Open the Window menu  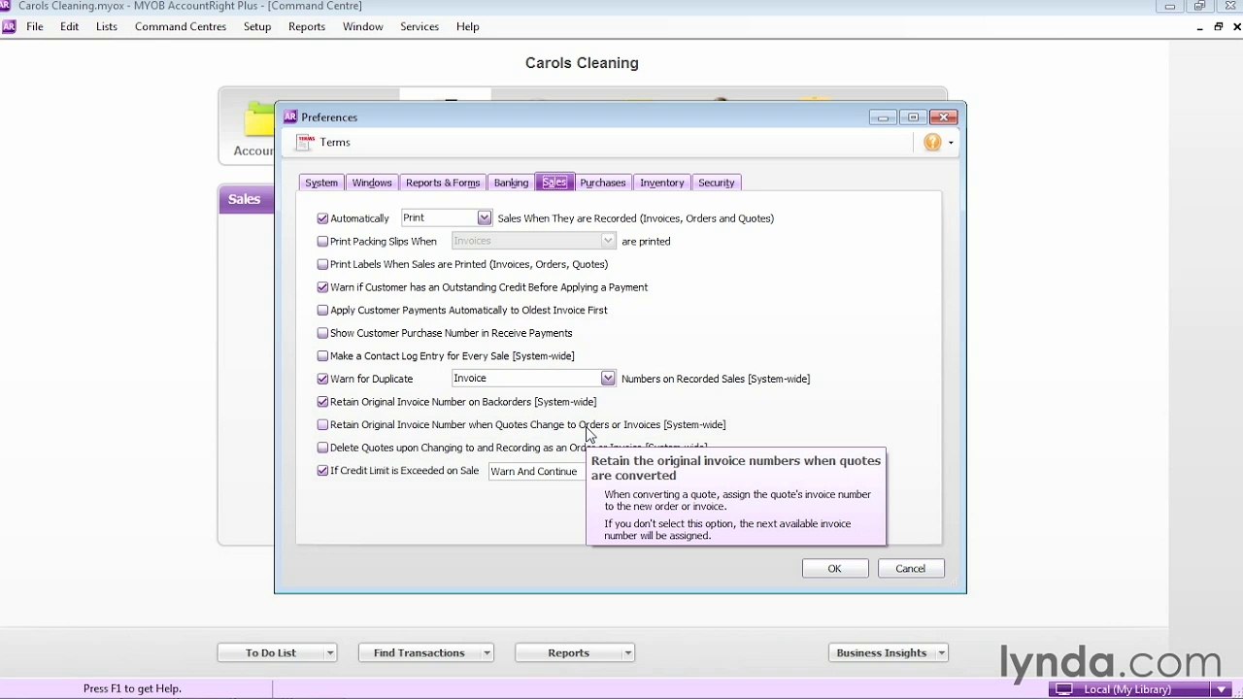point(363,27)
